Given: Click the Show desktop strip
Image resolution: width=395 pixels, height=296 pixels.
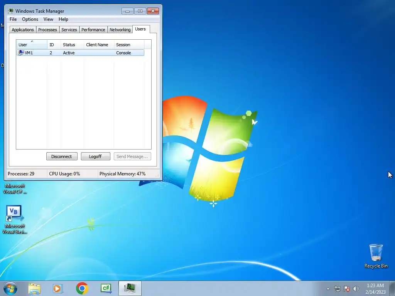Looking at the screenshot, I should (x=392, y=288).
